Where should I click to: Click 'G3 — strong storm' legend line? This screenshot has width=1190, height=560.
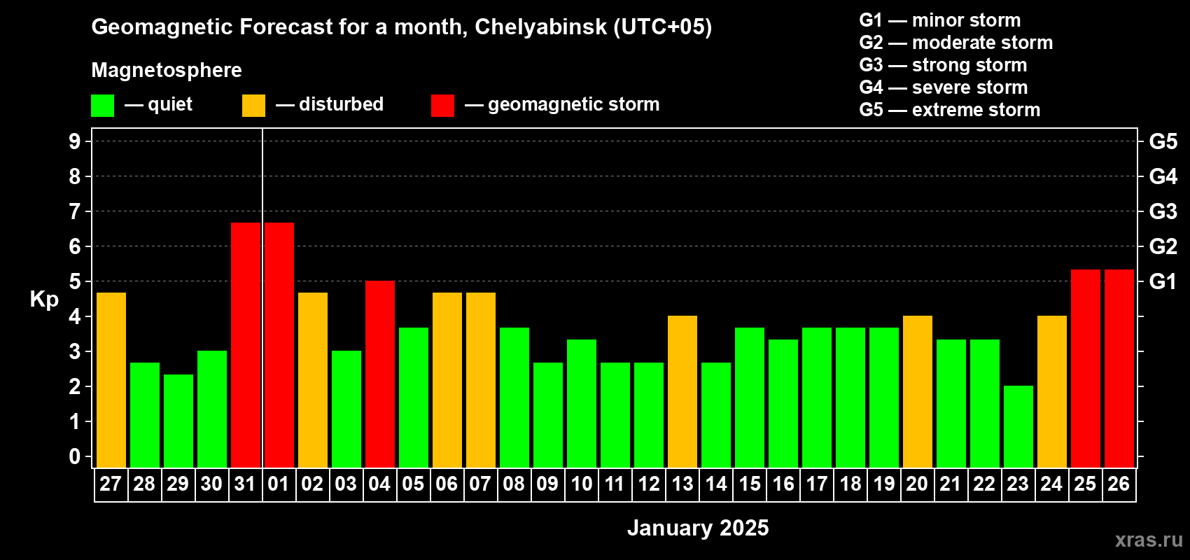(x=943, y=65)
